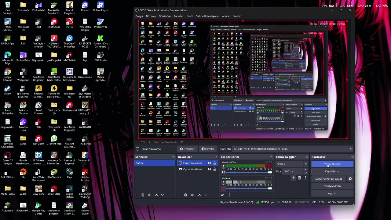
Task: Add a new scene in Sahneler panel
Action: (x=137, y=195)
